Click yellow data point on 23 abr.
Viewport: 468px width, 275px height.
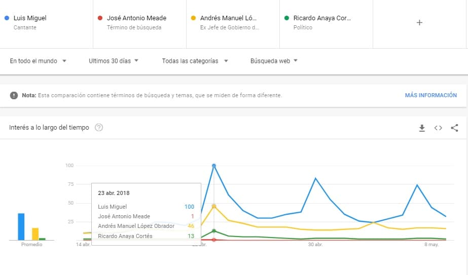click(214, 206)
